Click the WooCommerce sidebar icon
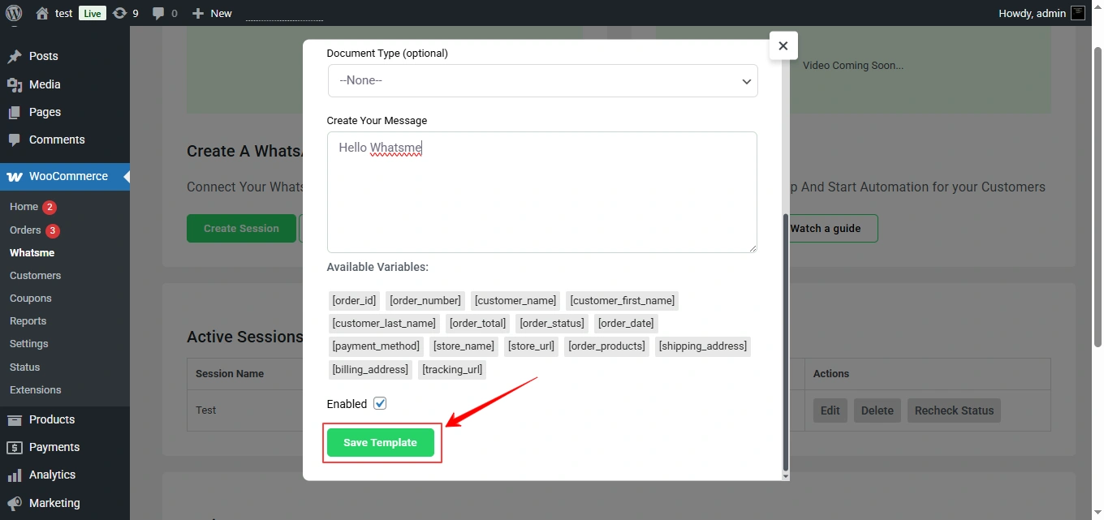The width and height of the screenshot is (1104, 520). pyautogui.click(x=15, y=176)
